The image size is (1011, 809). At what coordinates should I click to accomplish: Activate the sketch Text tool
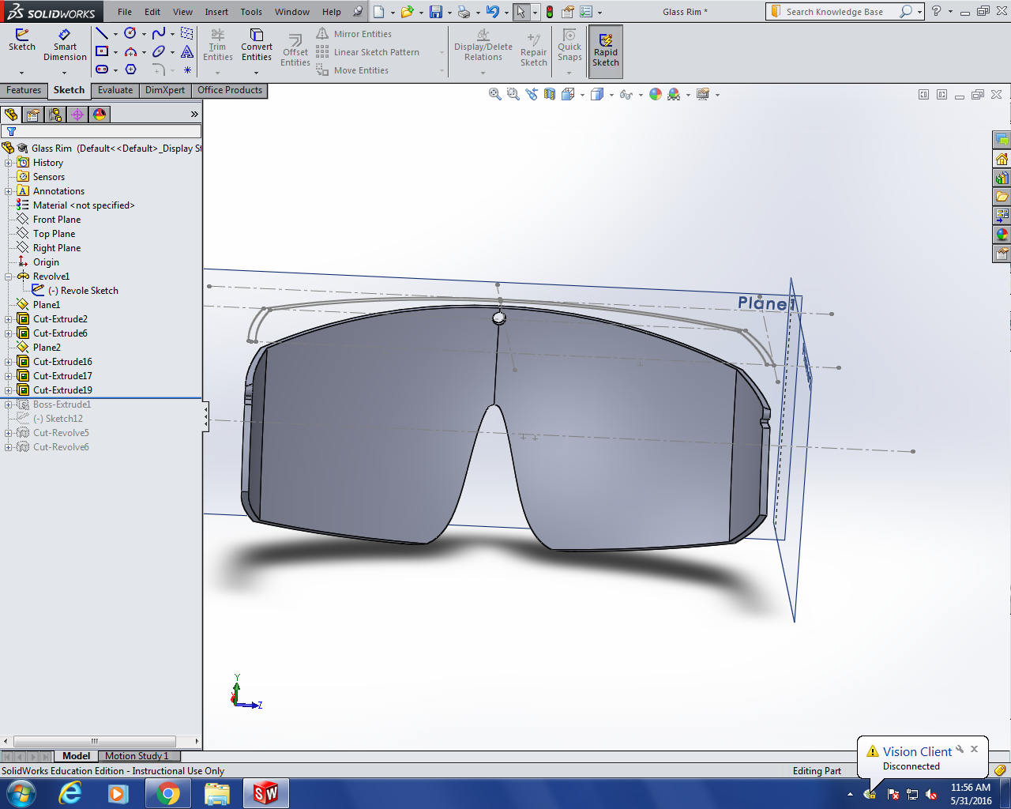pyautogui.click(x=187, y=52)
